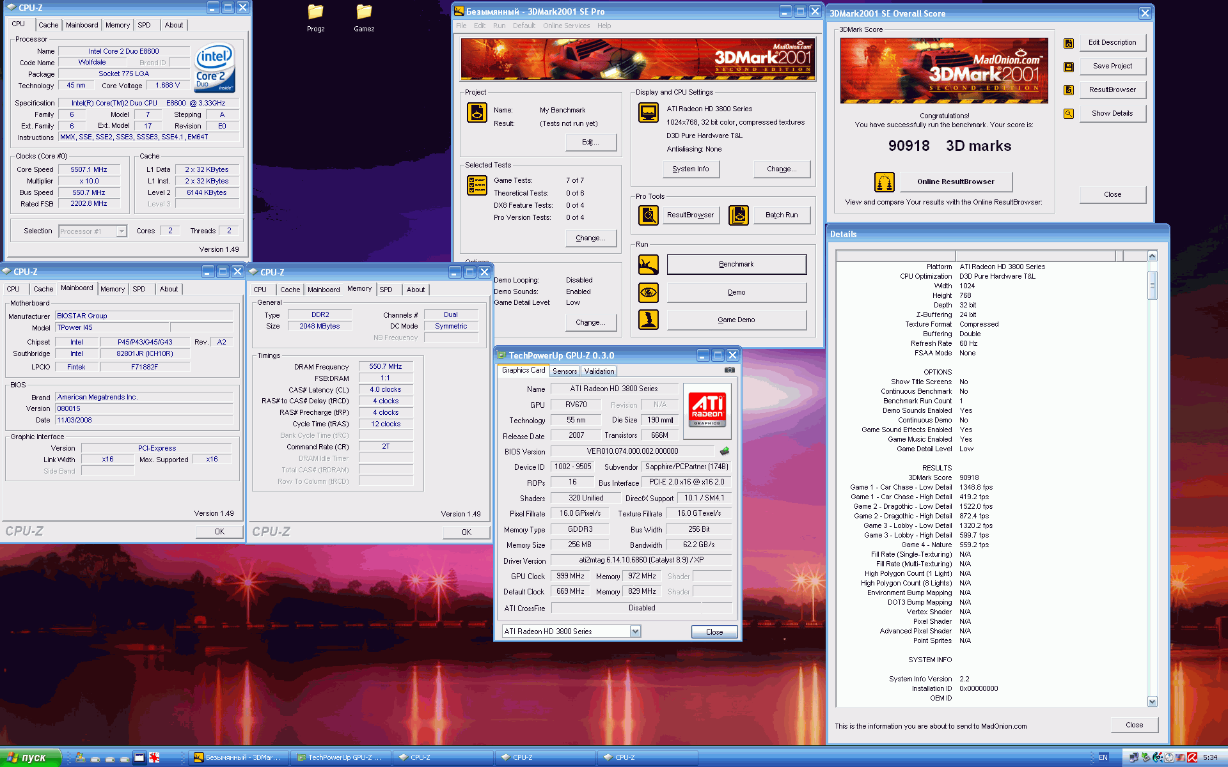
Task: Click the Core Speed value 5507.1 MHz
Action: coord(89,169)
